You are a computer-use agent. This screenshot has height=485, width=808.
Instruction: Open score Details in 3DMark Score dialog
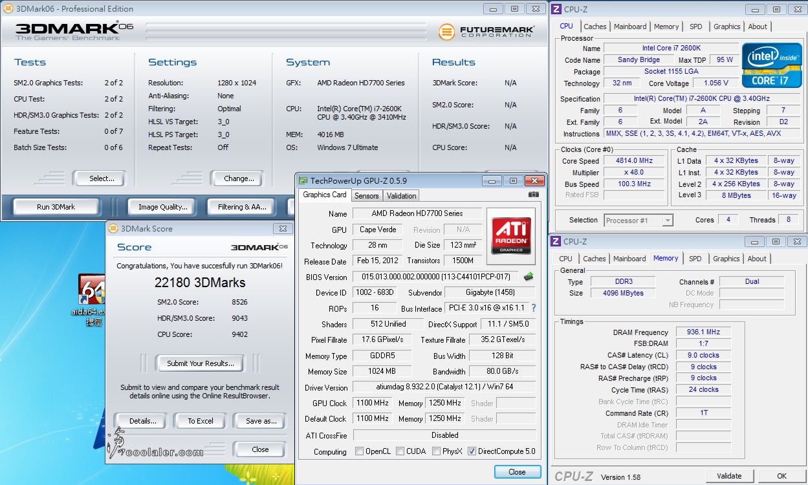pyautogui.click(x=143, y=421)
